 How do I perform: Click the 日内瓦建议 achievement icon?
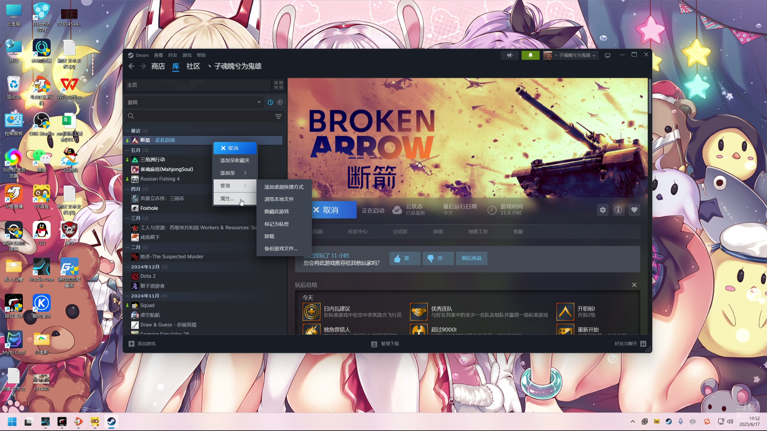coord(311,312)
